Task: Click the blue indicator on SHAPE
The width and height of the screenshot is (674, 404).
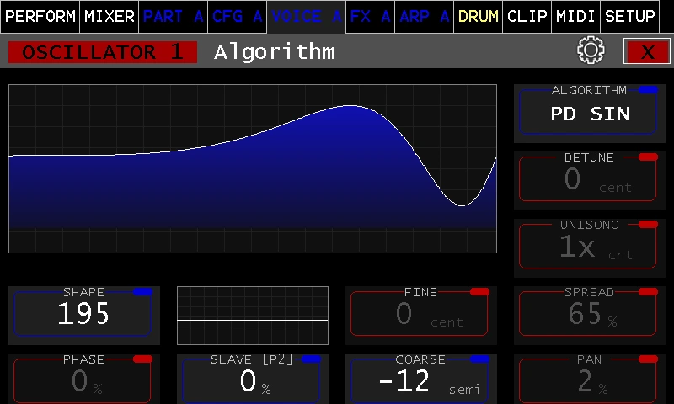Action: tap(142, 292)
